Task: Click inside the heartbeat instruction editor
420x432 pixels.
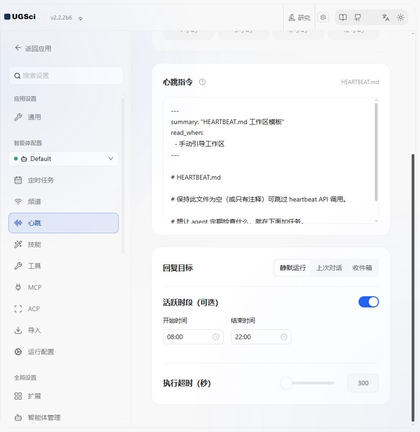Action: click(269, 160)
